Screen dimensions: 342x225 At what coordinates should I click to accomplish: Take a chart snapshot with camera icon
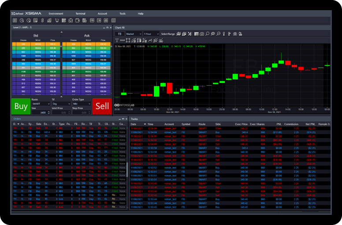(x=202, y=34)
